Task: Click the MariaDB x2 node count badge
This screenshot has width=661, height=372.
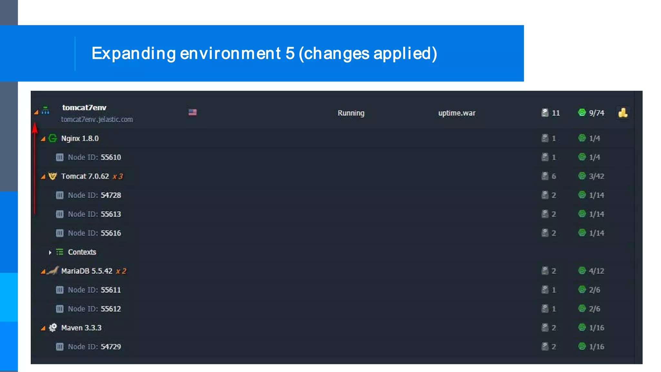Action: [121, 271]
